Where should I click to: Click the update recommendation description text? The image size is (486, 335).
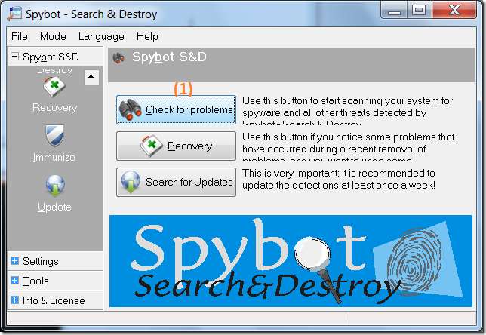(x=339, y=179)
